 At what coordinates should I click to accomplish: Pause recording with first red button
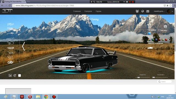point(130,2)
